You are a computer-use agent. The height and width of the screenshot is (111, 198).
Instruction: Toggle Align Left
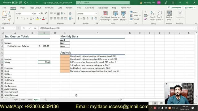click(51, 18)
